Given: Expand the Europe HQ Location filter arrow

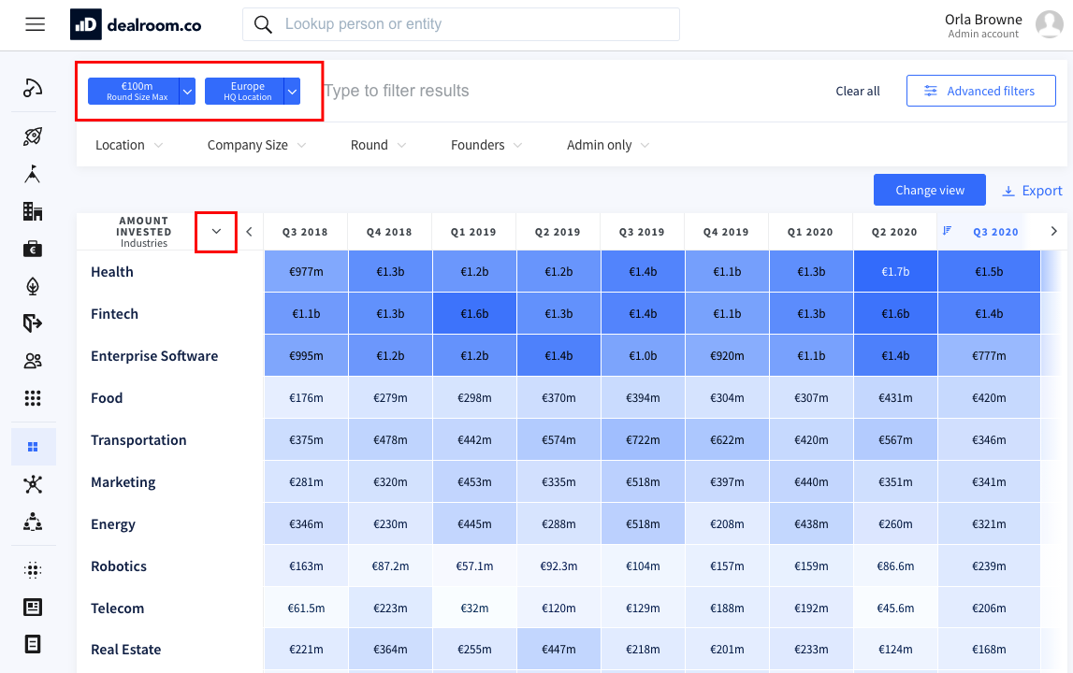Looking at the screenshot, I should click(292, 92).
